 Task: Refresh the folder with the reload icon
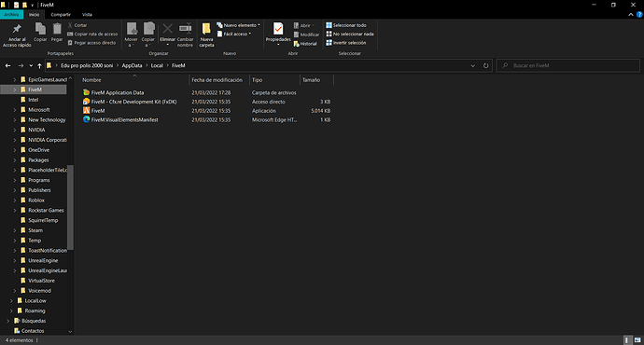click(x=486, y=65)
